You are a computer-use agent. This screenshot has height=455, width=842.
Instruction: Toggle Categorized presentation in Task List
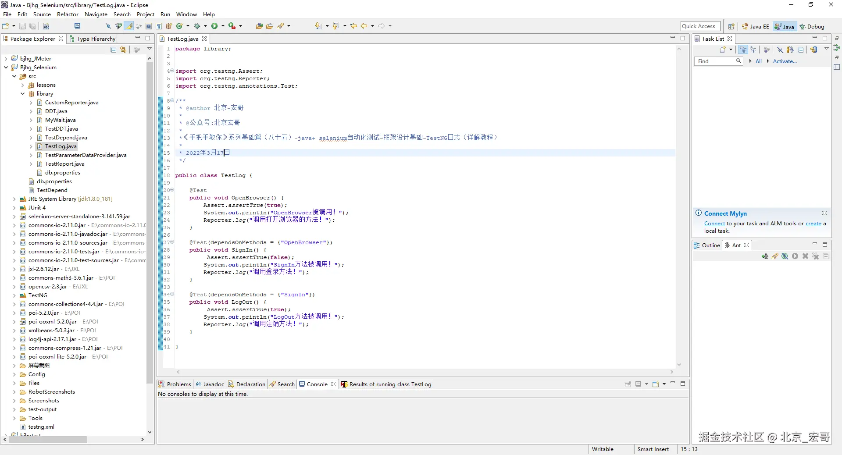coord(743,50)
